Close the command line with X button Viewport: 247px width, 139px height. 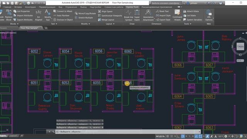coord(49,132)
